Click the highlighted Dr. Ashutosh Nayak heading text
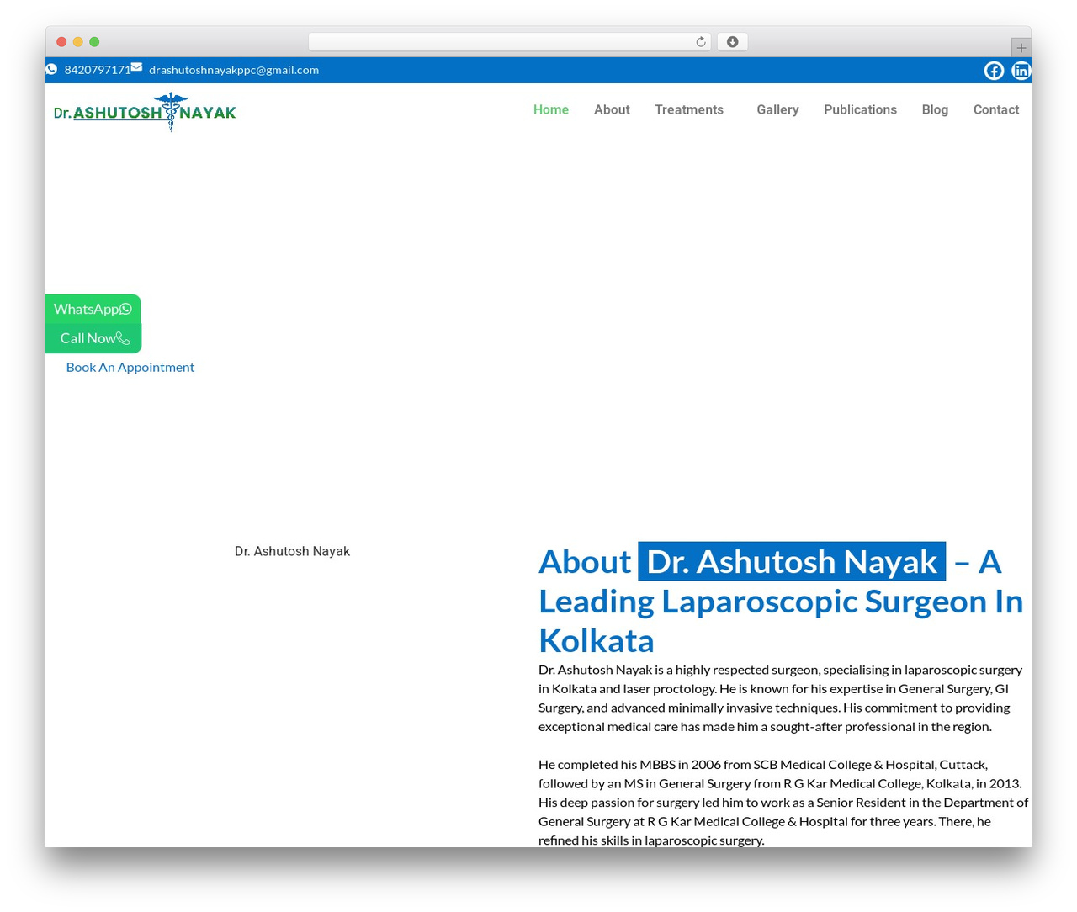 click(792, 561)
